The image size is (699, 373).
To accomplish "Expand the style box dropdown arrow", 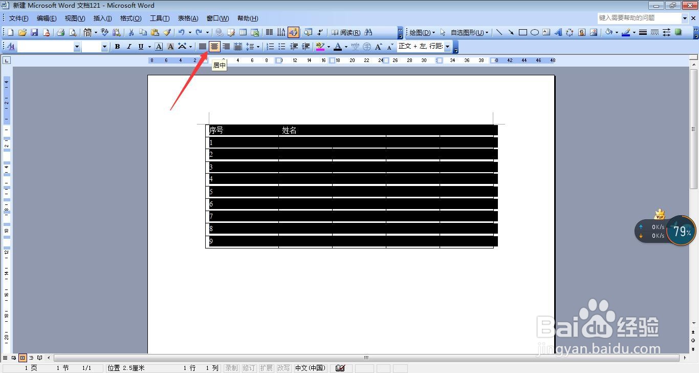I will point(447,47).
